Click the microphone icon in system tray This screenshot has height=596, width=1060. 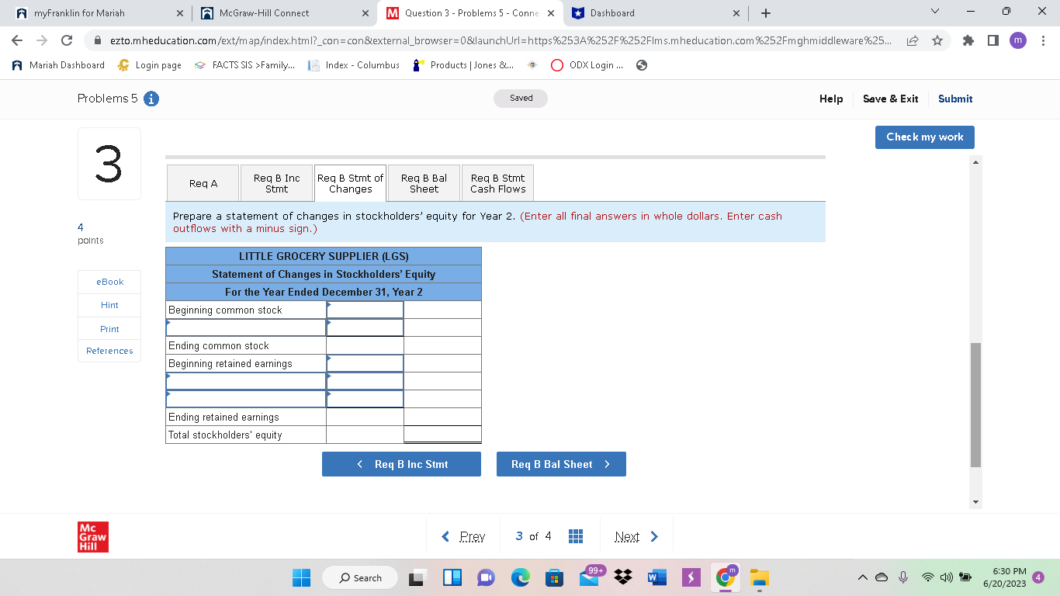coord(903,577)
